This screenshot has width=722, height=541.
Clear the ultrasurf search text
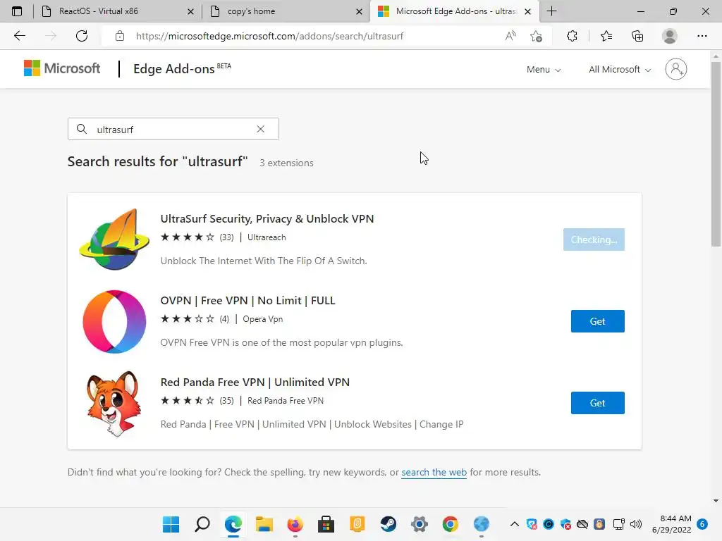coord(261,129)
